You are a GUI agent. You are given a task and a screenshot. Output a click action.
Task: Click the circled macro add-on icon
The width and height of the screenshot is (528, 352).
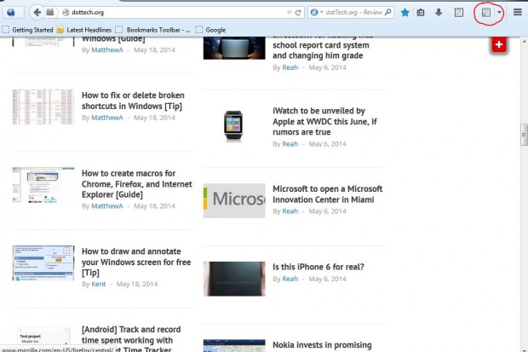coord(486,13)
